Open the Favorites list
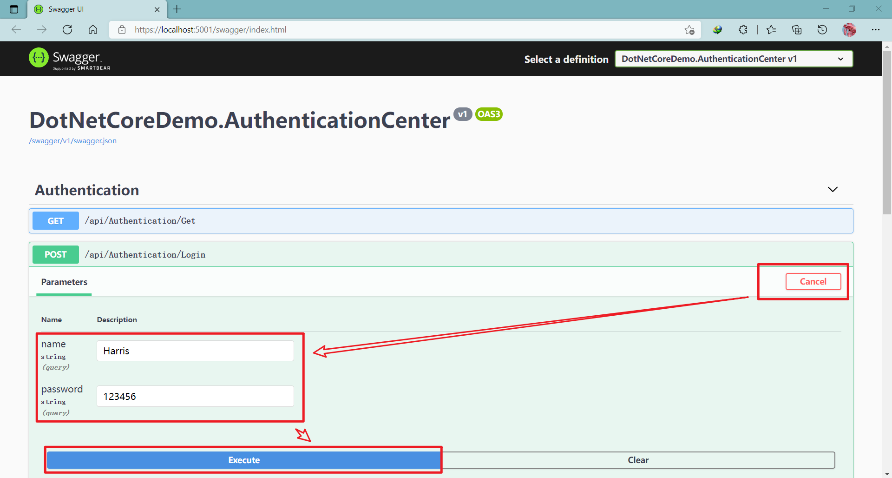The height and width of the screenshot is (478, 892). click(x=771, y=30)
